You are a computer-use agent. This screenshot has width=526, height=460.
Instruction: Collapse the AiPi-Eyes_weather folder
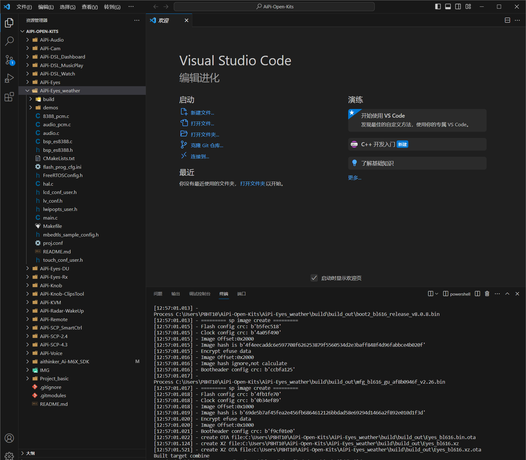pos(82,91)
